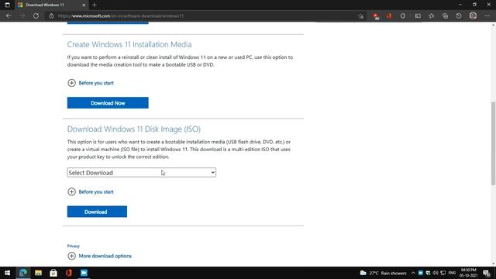
Task: Open the media cast icon
Action: point(418,15)
